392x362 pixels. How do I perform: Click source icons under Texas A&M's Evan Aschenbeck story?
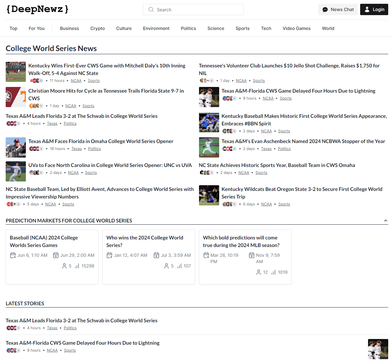pos(229,149)
